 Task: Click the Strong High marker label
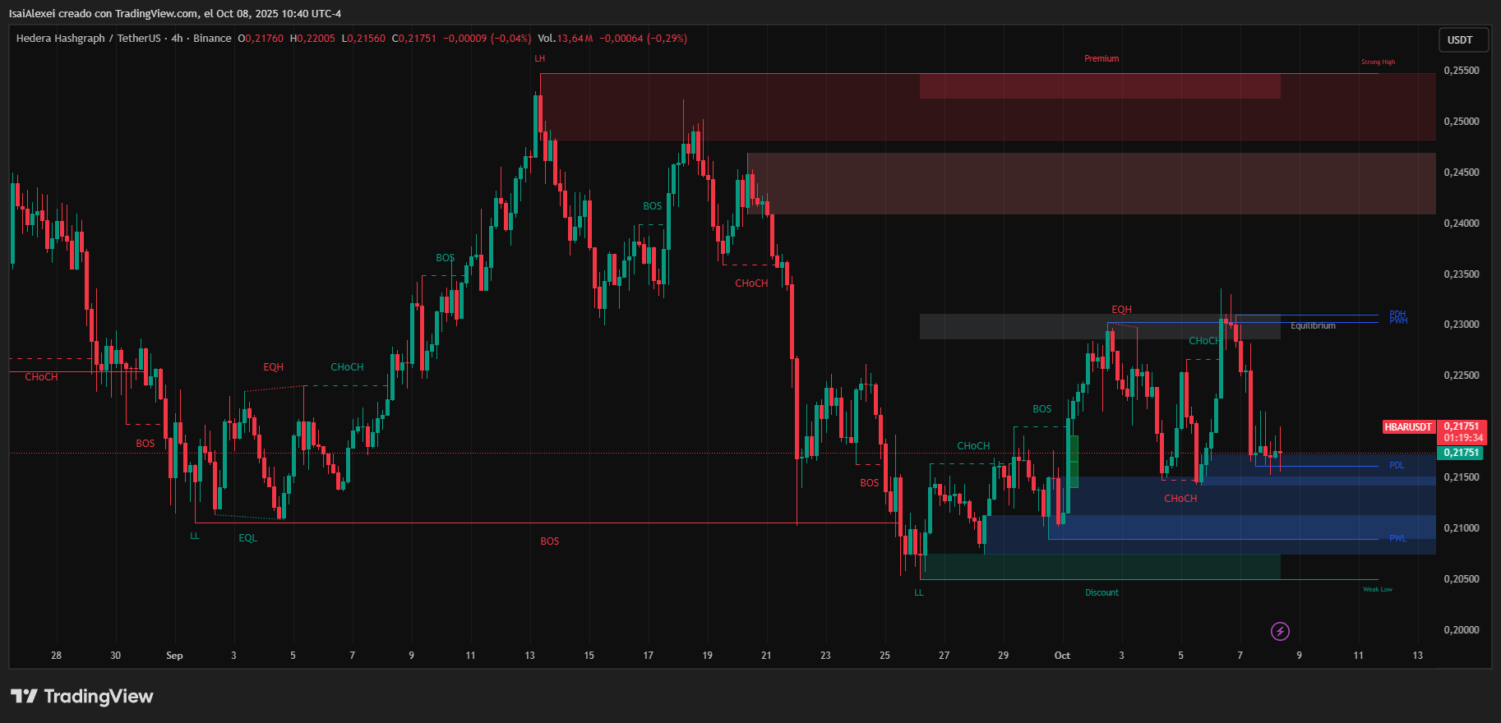[x=1378, y=62]
